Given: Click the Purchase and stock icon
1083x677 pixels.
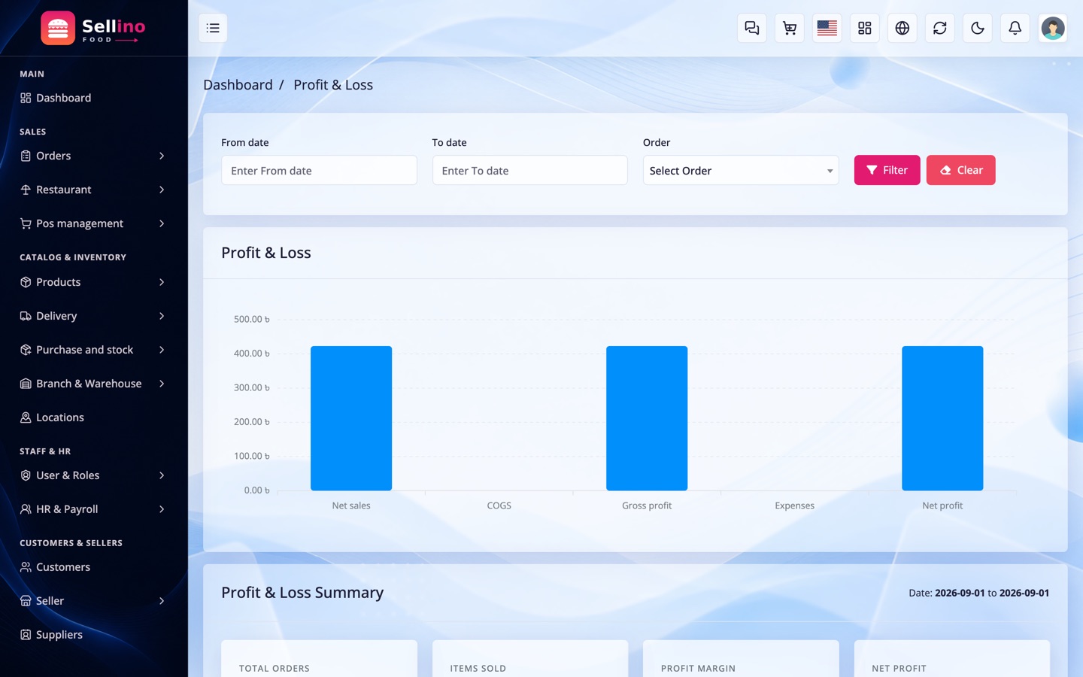Looking at the screenshot, I should click(x=26, y=350).
